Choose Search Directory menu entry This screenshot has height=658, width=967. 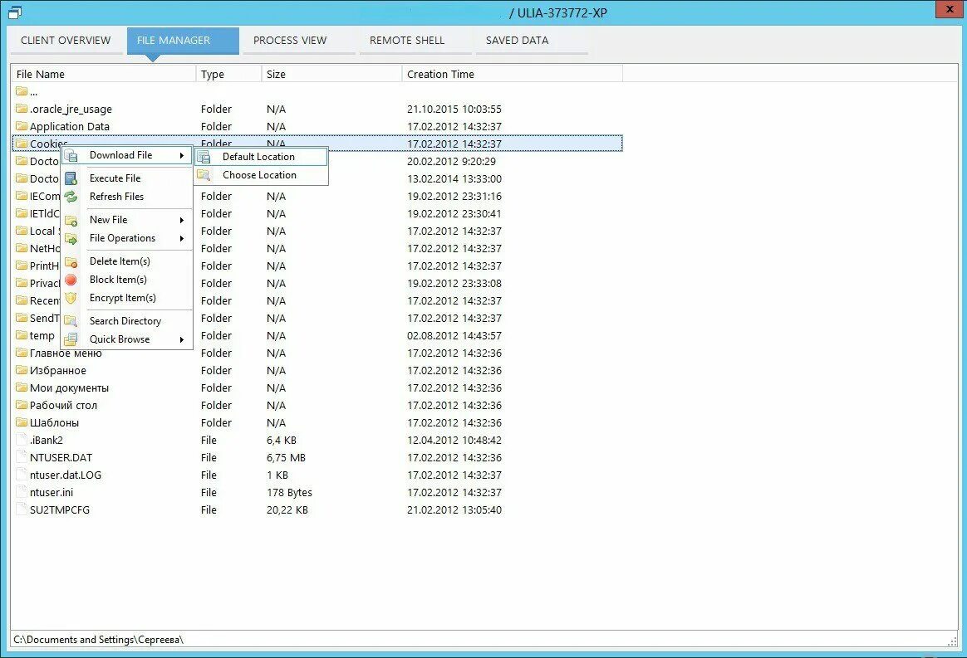coord(126,321)
